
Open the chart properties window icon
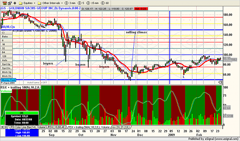10,3
